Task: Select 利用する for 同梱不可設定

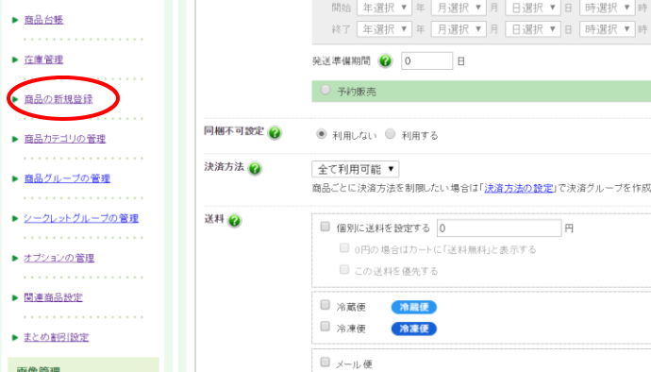Action: point(391,134)
